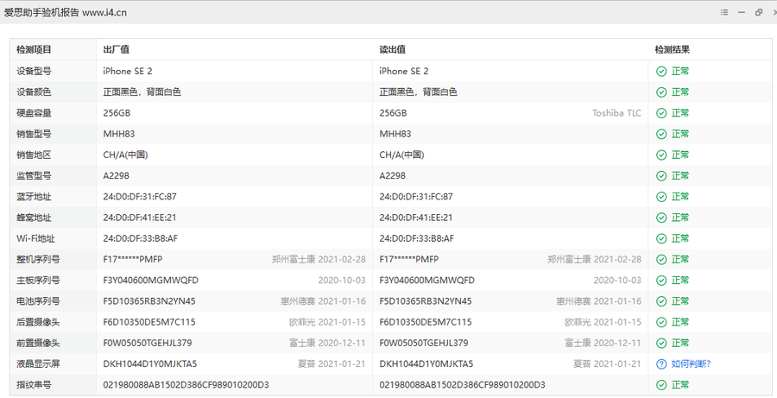Click read-side 夏普 2021-01-21 note
The image size is (777, 398).
[x=607, y=363]
